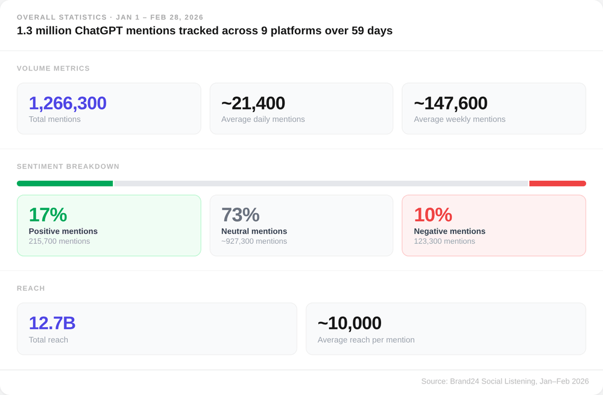This screenshot has width=603, height=395.
Task: Click the ~10,000 average reach value
Action: 349,323
